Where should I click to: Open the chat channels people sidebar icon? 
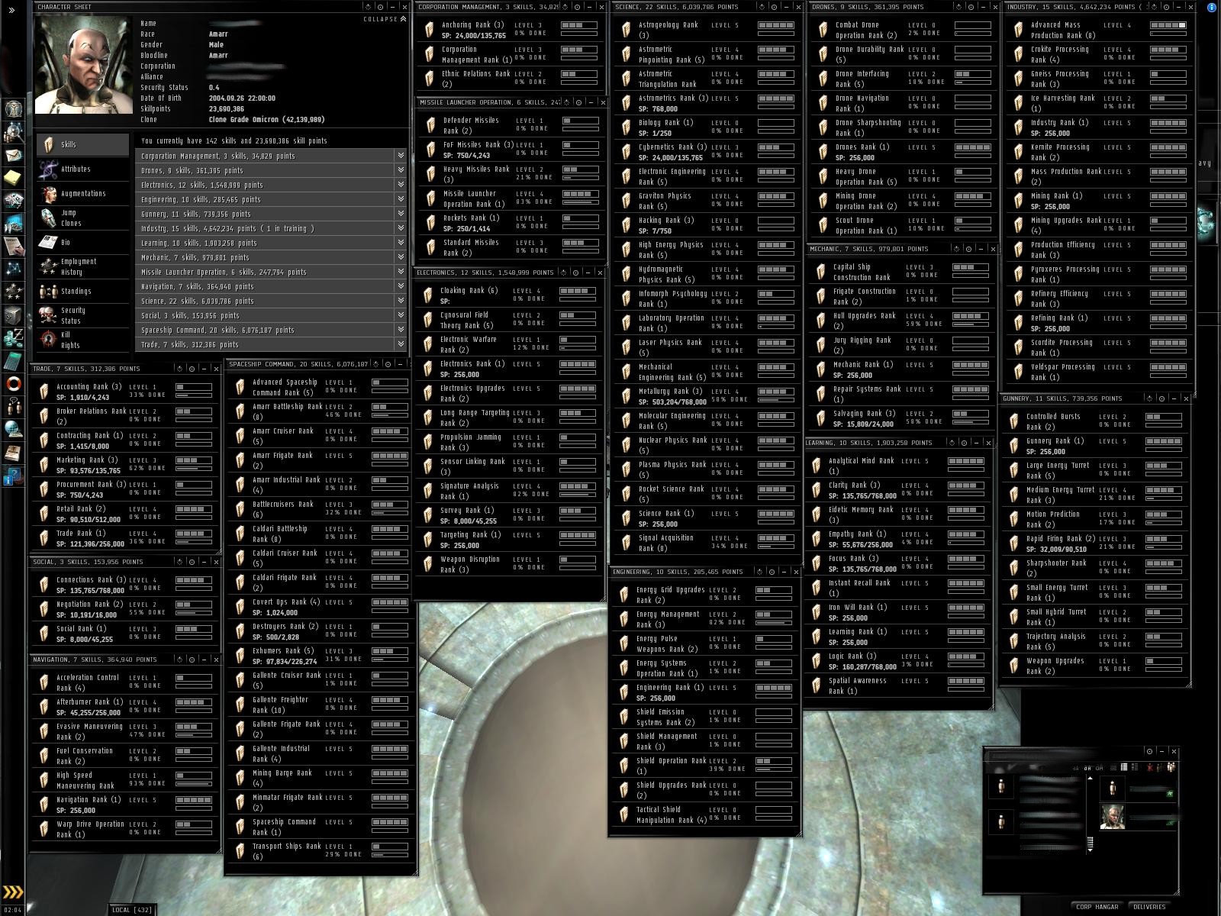pyautogui.click(x=14, y=406)
